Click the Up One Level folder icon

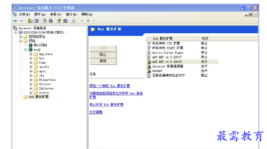[30, 21]
